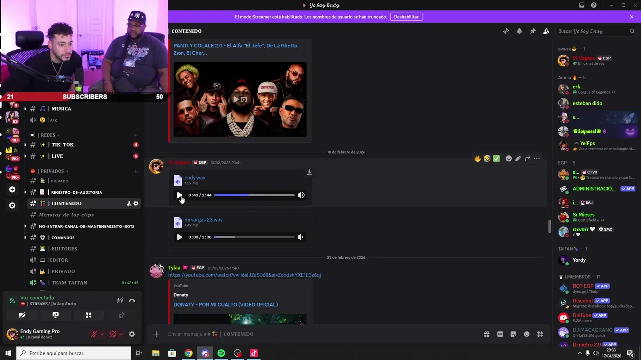The image size is (641, 360).
Task: Show pinned messages icon
Action: [x=533, y=31]
